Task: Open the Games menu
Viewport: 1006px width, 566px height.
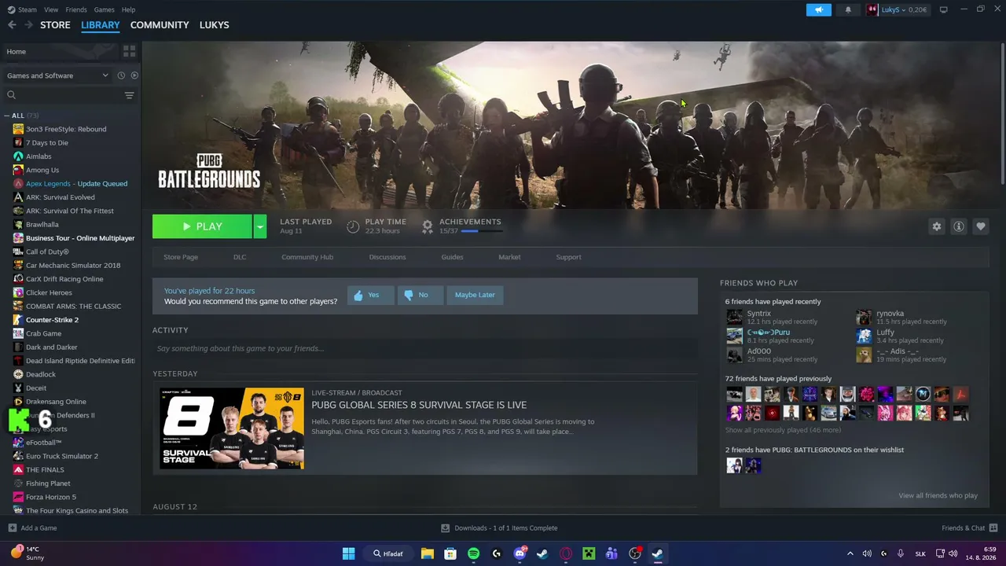Action: (104, 9)
